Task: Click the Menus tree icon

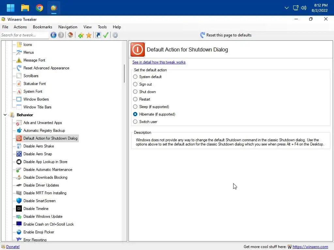Action: (x=19, y=52)
